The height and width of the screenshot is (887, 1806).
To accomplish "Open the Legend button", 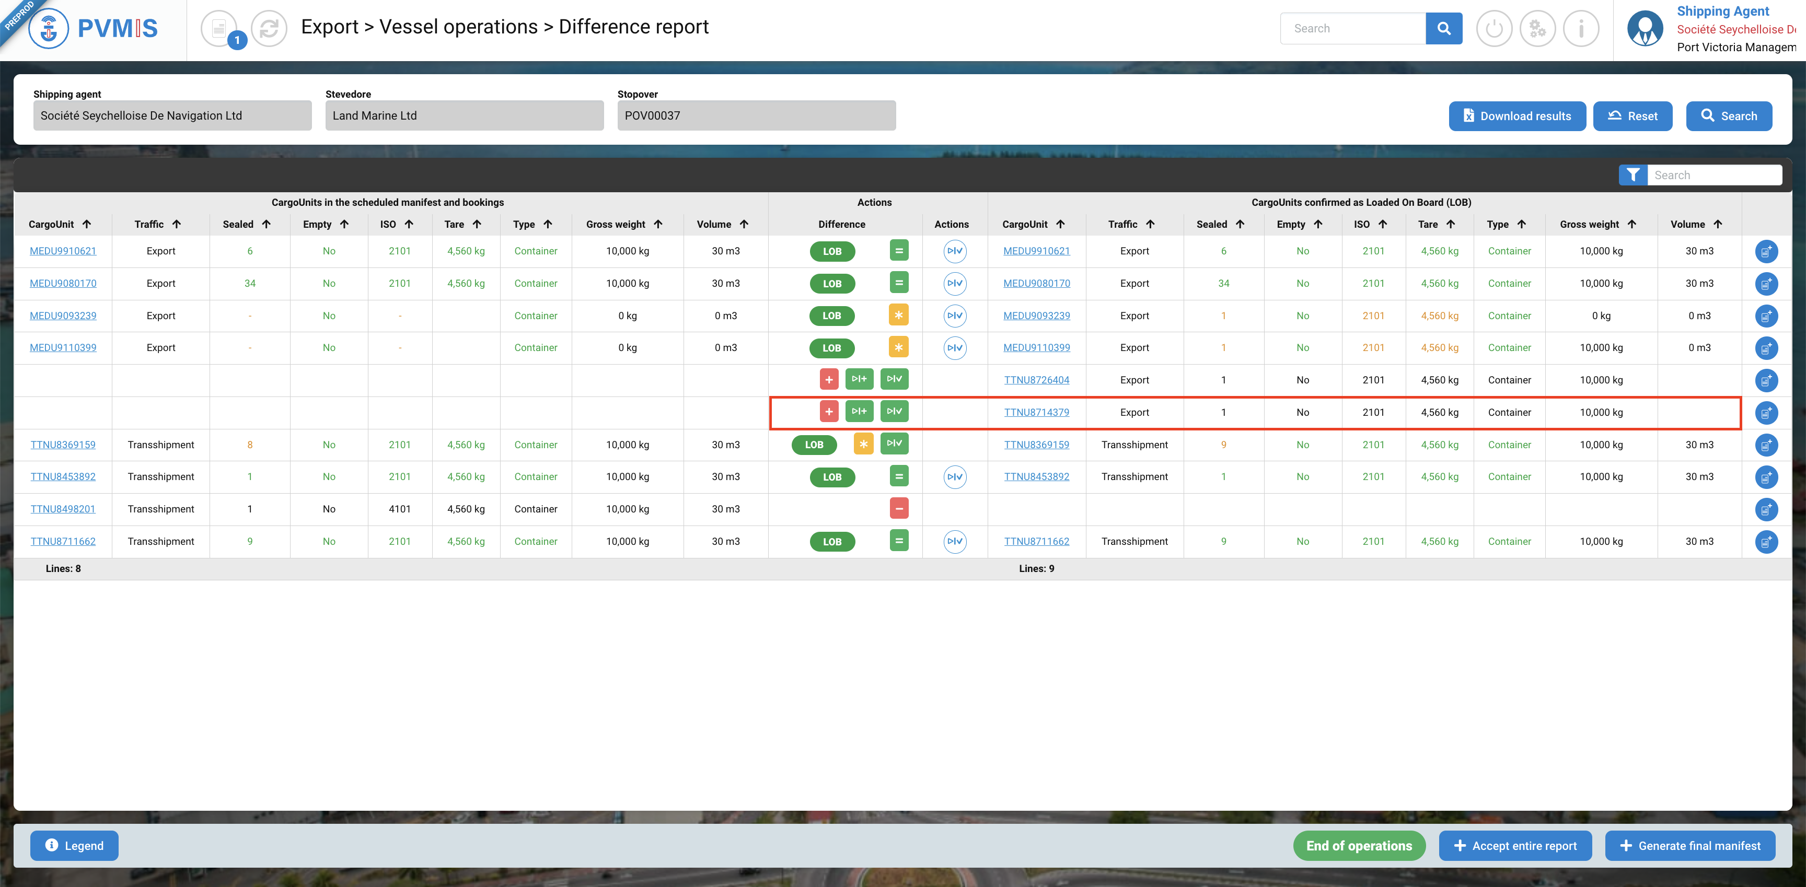I will [x=74, y=846].
